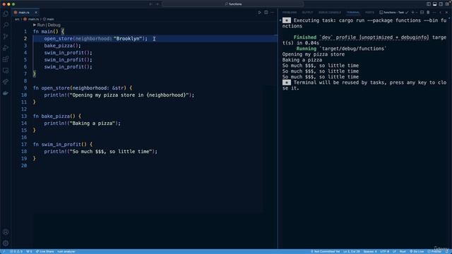
Task: Switch to the Output panel tab
Action: [x=307, y=13]
